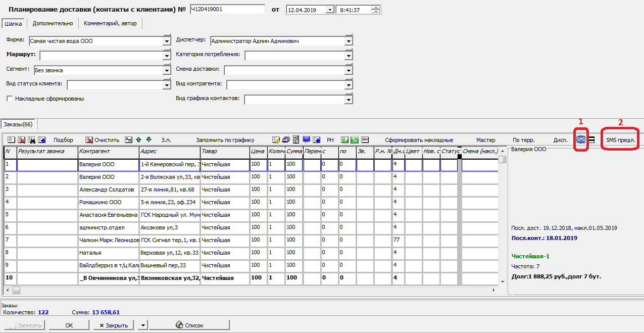Click the printer icon in orders toolbar

pos(285,140)
